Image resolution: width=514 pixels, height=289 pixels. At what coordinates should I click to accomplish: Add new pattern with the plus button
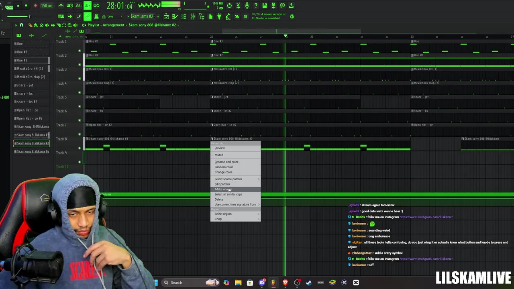tap(158, 16)
